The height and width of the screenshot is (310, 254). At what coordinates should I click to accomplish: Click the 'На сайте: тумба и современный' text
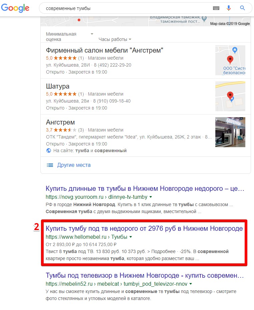90,151
